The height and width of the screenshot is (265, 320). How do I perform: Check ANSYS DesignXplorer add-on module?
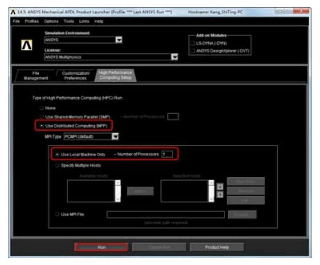(194, 51)
